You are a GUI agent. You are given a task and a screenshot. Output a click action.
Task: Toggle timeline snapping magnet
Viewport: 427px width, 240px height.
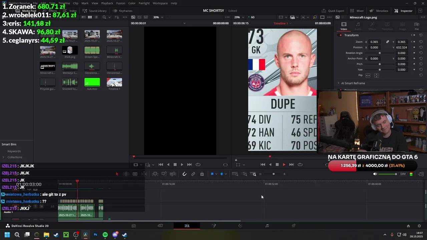184,174
